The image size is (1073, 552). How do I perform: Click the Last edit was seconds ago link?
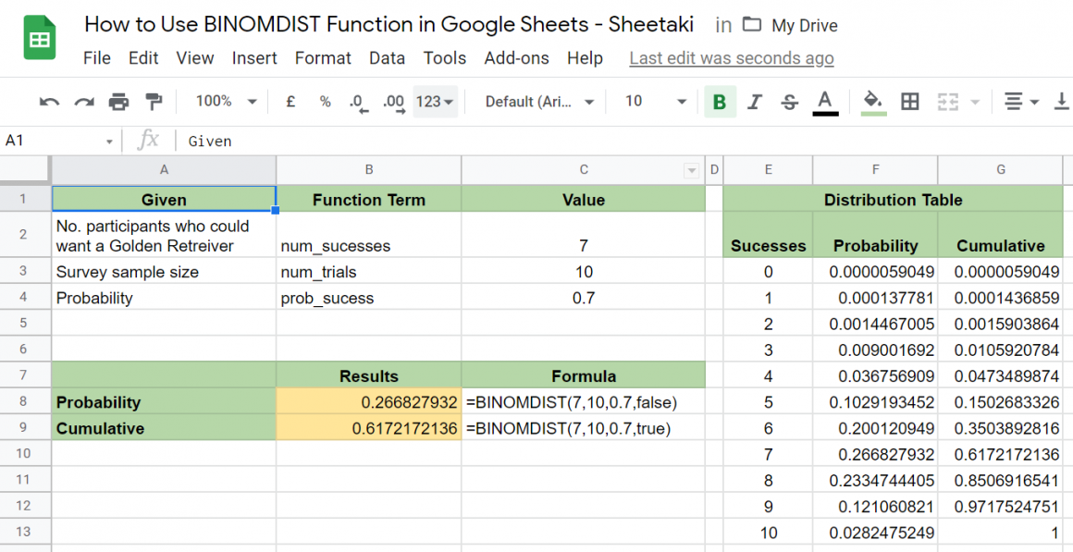coord(731,57)
